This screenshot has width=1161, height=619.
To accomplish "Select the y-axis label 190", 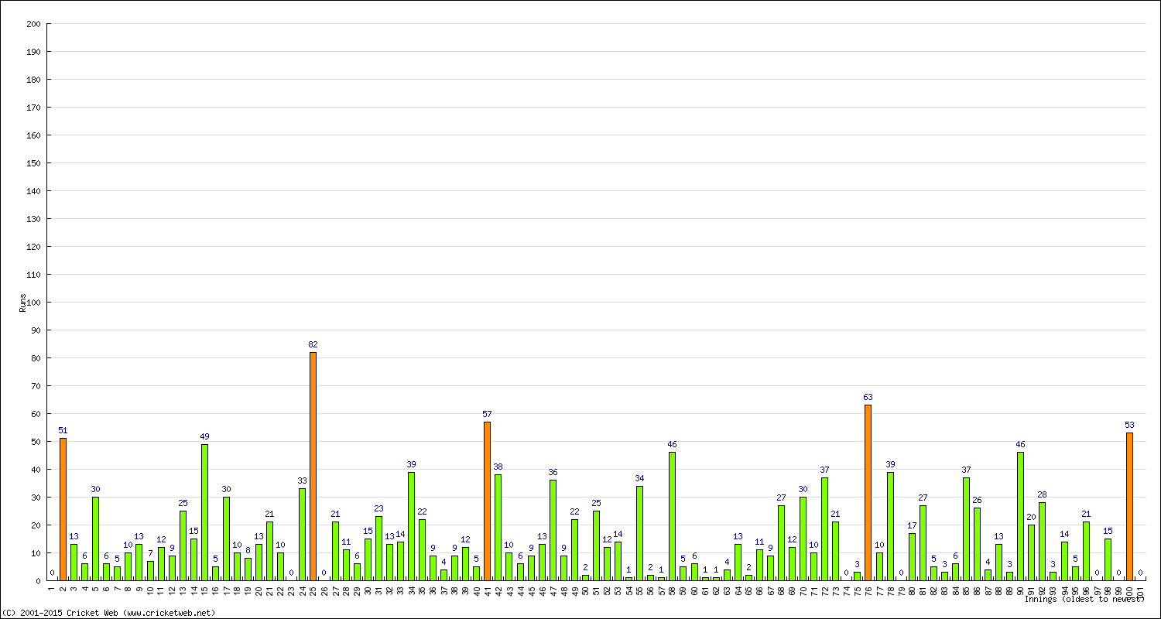I will [33, 52].
